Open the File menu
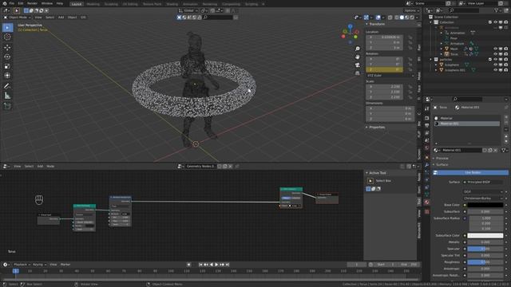Viewport: 511px width, 287px height. tap(12, 3)
